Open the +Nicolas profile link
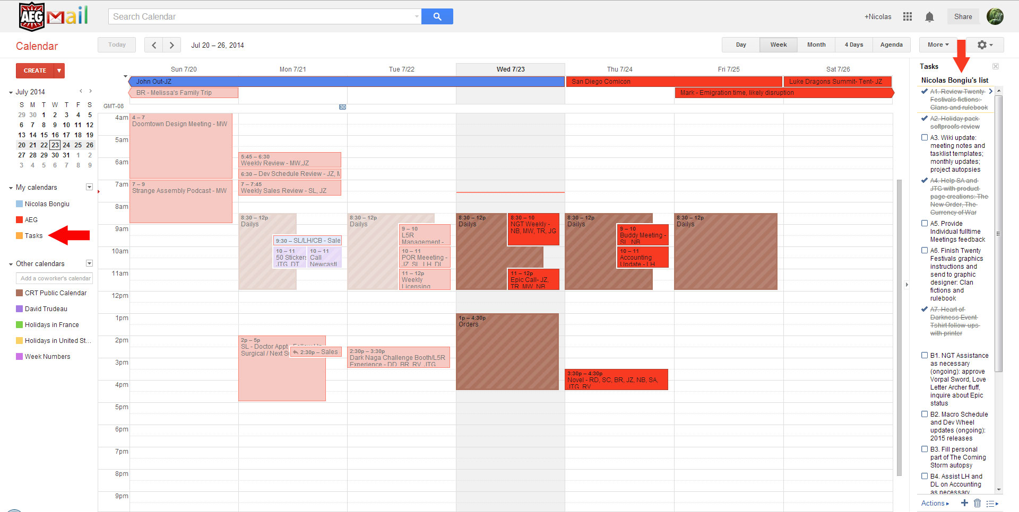The width and height of the screenshot is (1019, 512). pos(878,16)
